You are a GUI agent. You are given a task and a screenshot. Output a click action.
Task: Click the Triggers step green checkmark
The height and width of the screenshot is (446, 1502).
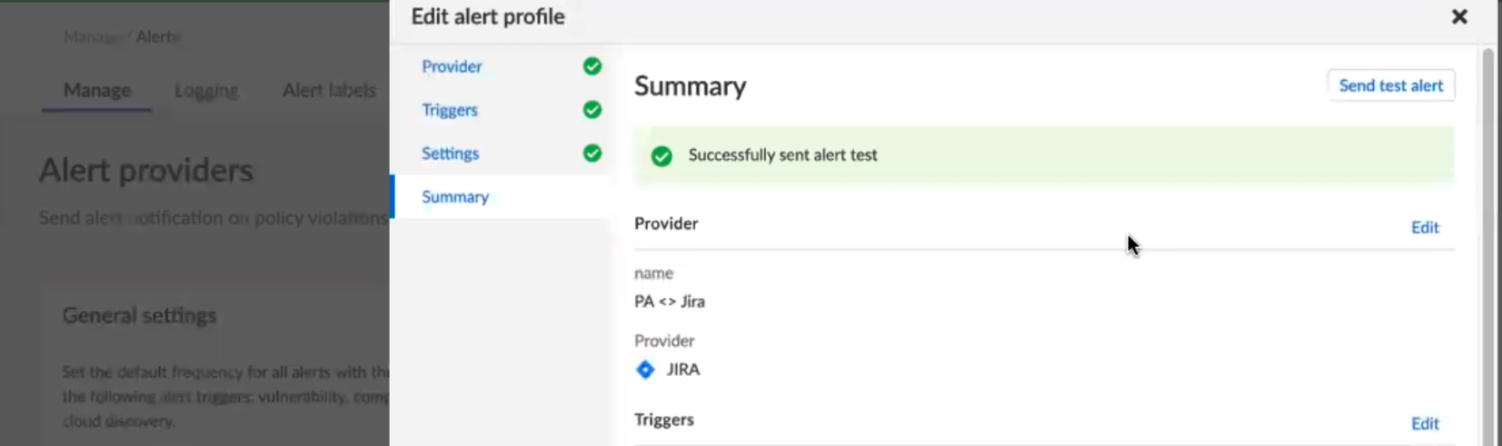592,110
